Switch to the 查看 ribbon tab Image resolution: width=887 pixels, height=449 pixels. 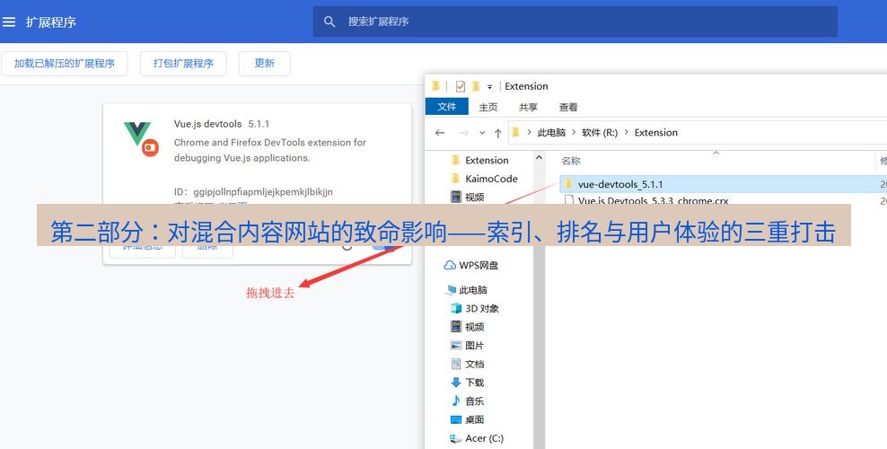tap(568, 107)
